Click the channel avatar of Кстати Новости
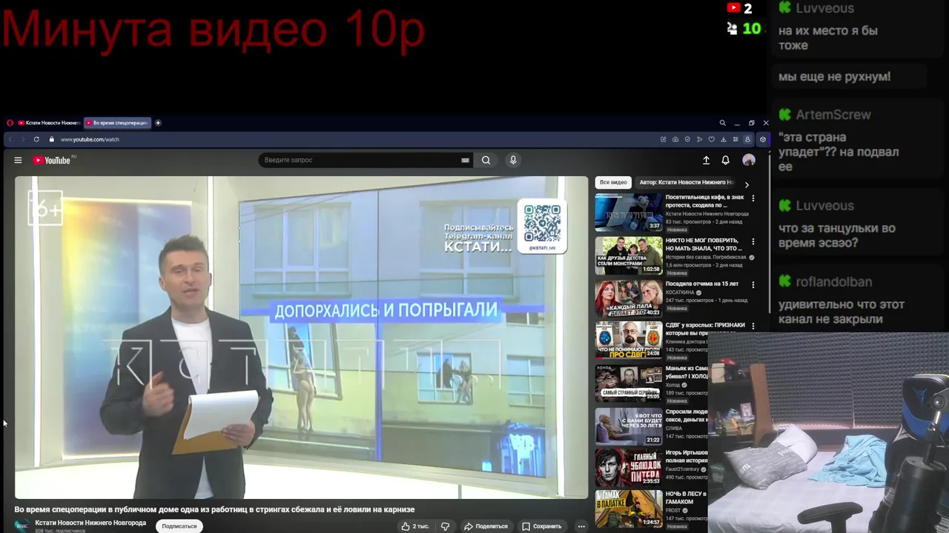The image size is (949, 533). click(x=22, y=526)
